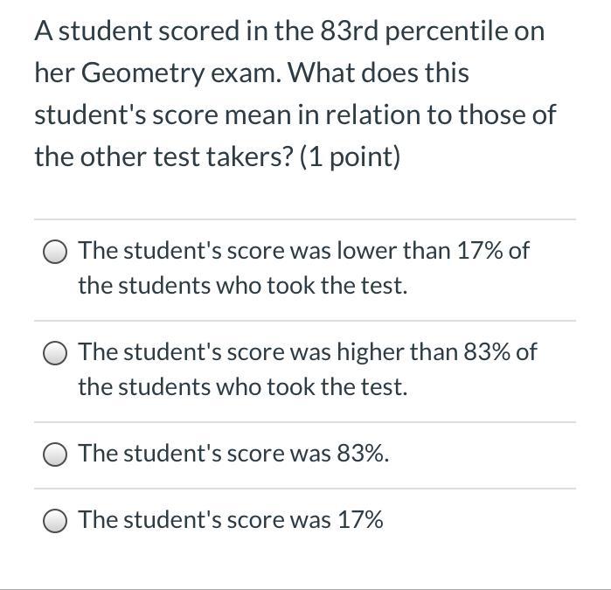Click answer text 'The student's score was 17%'
Image resolution: width=611 pixels, height=590 pixels.
click(231, 519)
